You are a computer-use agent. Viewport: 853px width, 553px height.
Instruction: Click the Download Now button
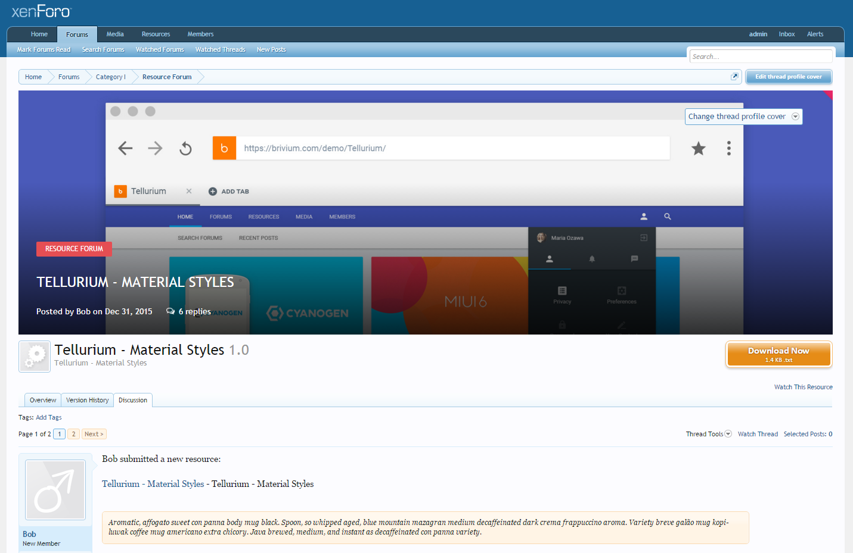click(x=778, y=354)
